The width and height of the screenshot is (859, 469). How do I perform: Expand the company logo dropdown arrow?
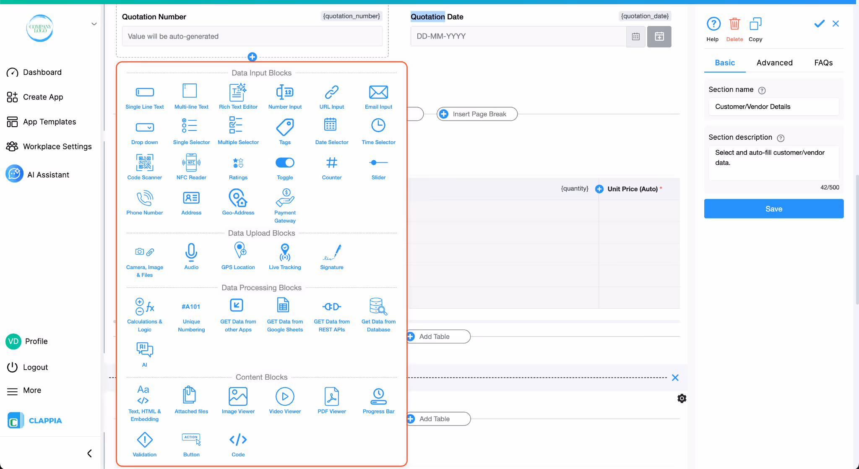[x=94, y=24]
